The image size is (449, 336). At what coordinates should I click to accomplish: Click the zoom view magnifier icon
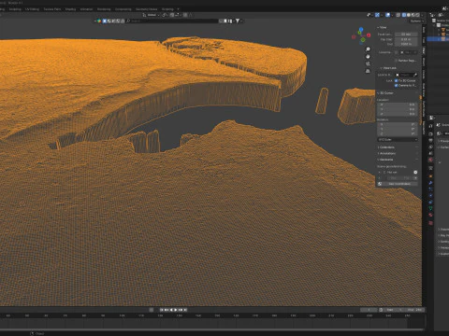click(x=368, y=49)
